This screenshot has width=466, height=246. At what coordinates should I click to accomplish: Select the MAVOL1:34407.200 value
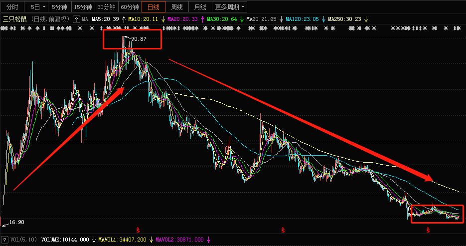point(123,240)
